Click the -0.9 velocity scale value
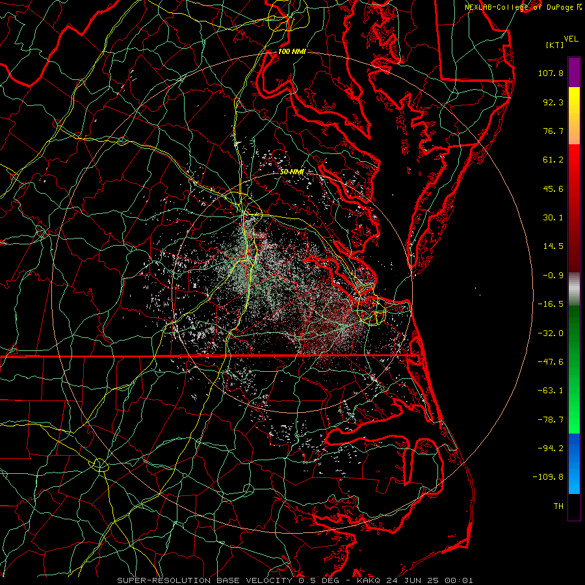Image resolution: width=585 pixels, height=585 pixels. (x=553, y=276)
